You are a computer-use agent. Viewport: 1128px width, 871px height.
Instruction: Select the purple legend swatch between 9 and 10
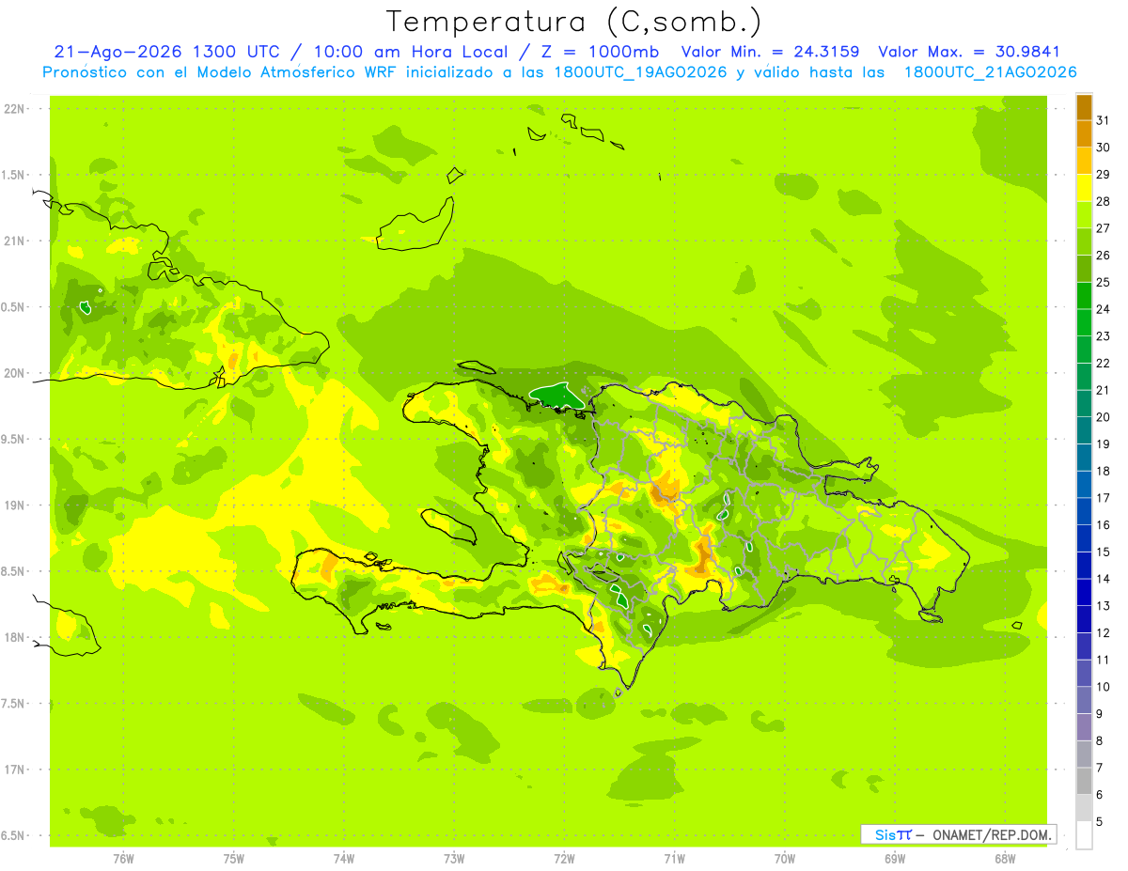(1084, 700)
